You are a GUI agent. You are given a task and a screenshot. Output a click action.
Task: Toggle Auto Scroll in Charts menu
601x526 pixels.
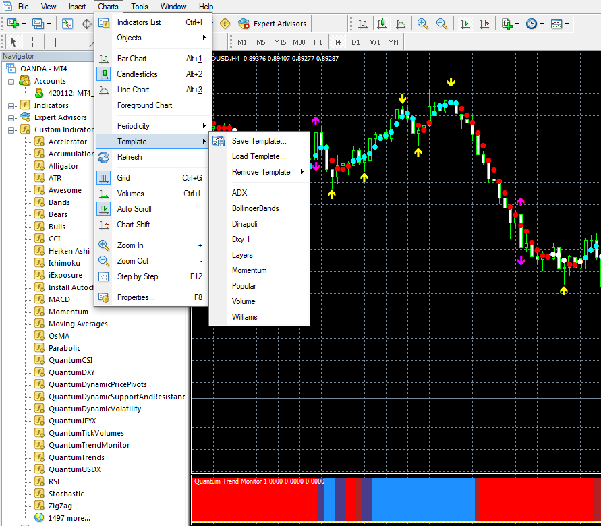pos(134,209)
